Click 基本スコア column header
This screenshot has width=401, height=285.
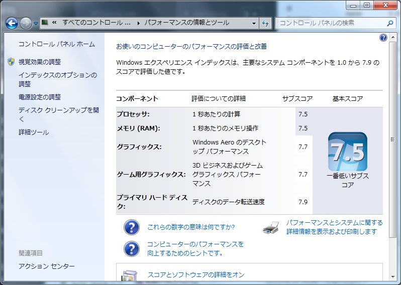(348, 98)
